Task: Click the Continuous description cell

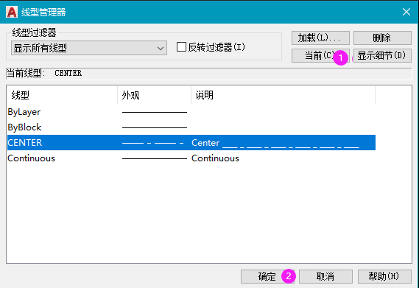Action: pyautogui.click(x=215, y=158)
